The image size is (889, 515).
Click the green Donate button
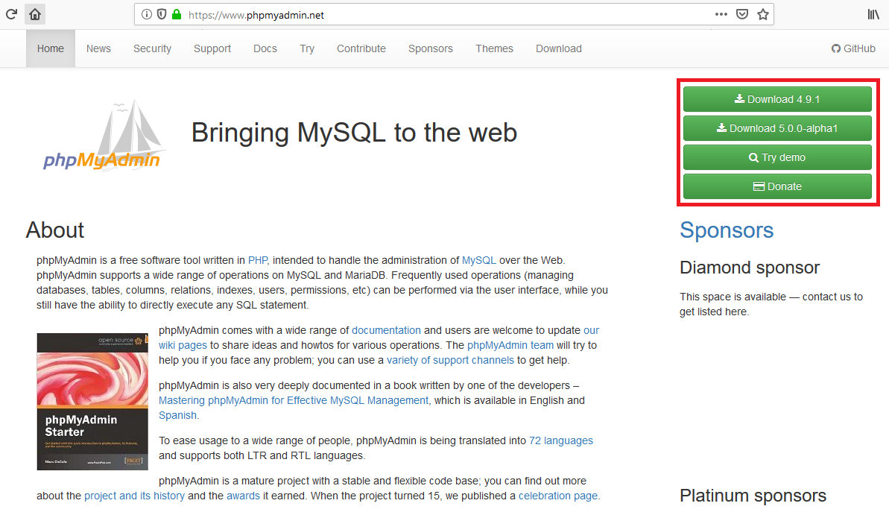click(777, 186)
